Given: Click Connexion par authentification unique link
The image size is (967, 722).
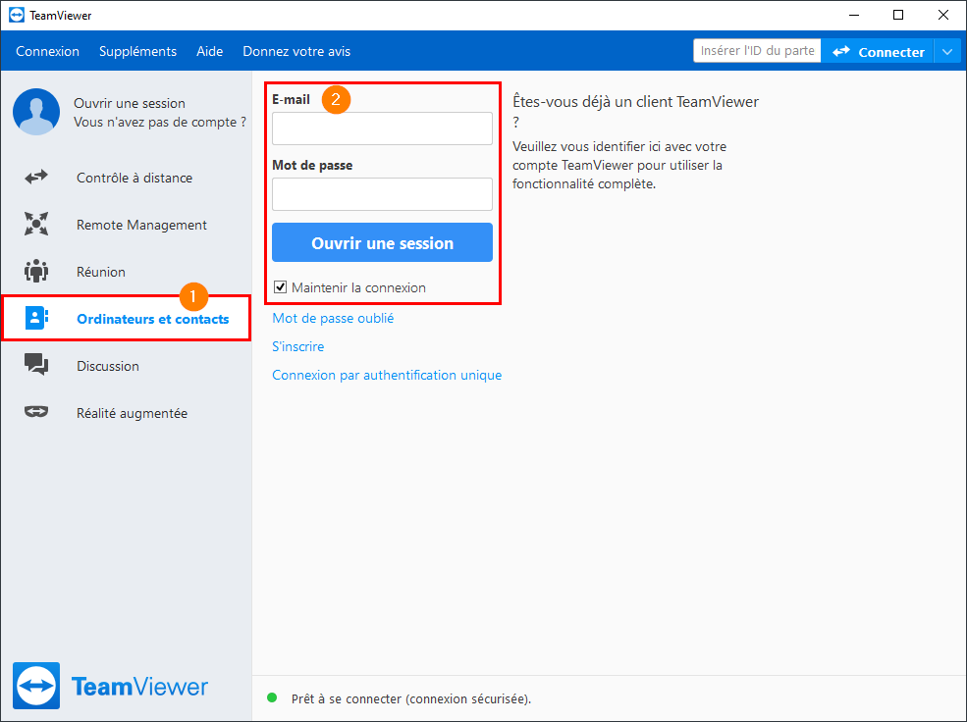Looking at the screenshot, I should [x=387, y=375].
